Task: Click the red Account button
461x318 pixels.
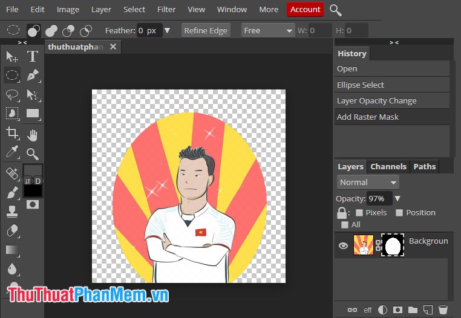Action: tap(305, 10)
